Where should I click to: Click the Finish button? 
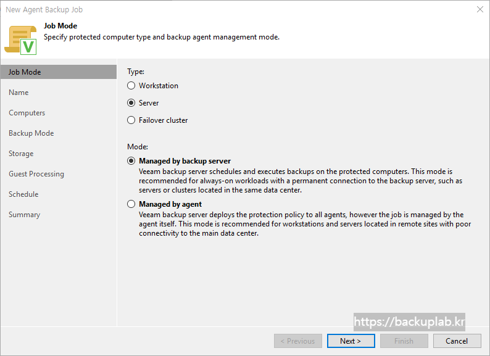click(404, 341)
